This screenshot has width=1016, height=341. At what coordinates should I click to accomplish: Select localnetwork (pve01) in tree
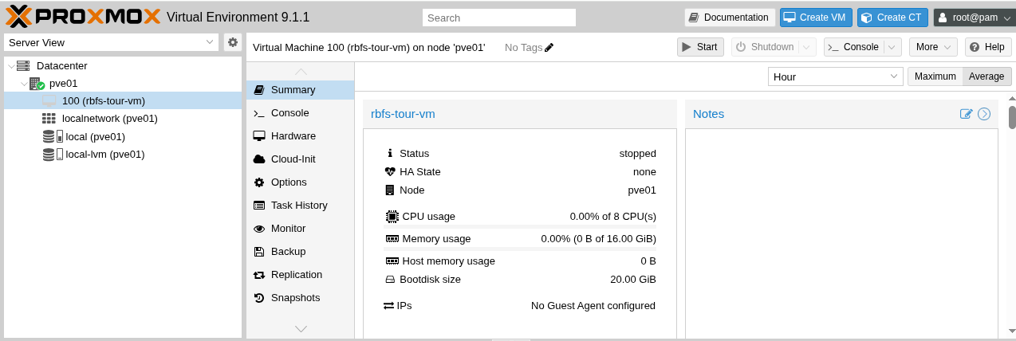[109, 119]
